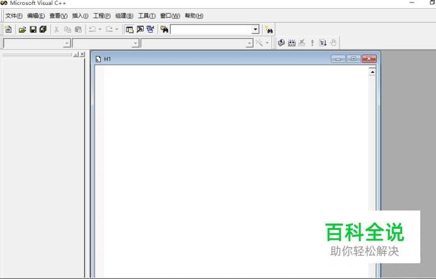Cut the selection with scissors icon

[x=57, y=30]
